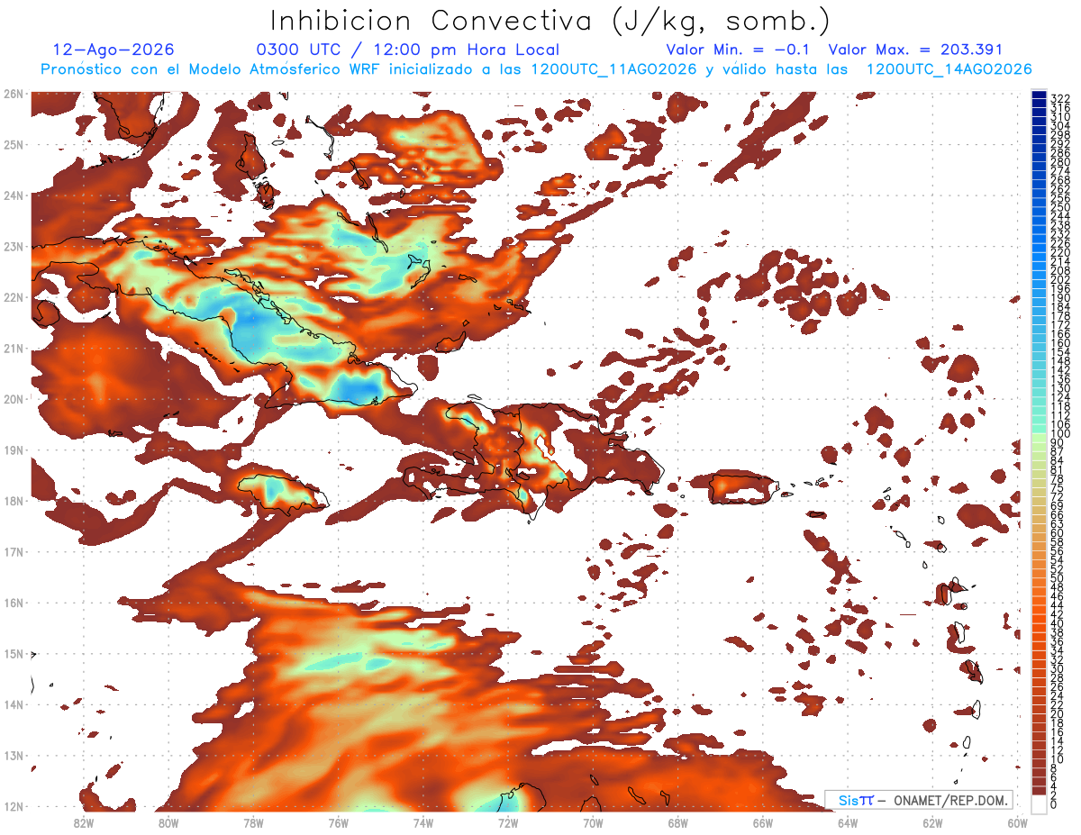Click the 23N latitude label
The height and width of the screenshot is (835, 1081).
click(14, 246)
